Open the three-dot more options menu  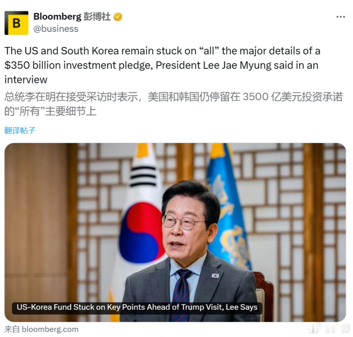(340, 17)
